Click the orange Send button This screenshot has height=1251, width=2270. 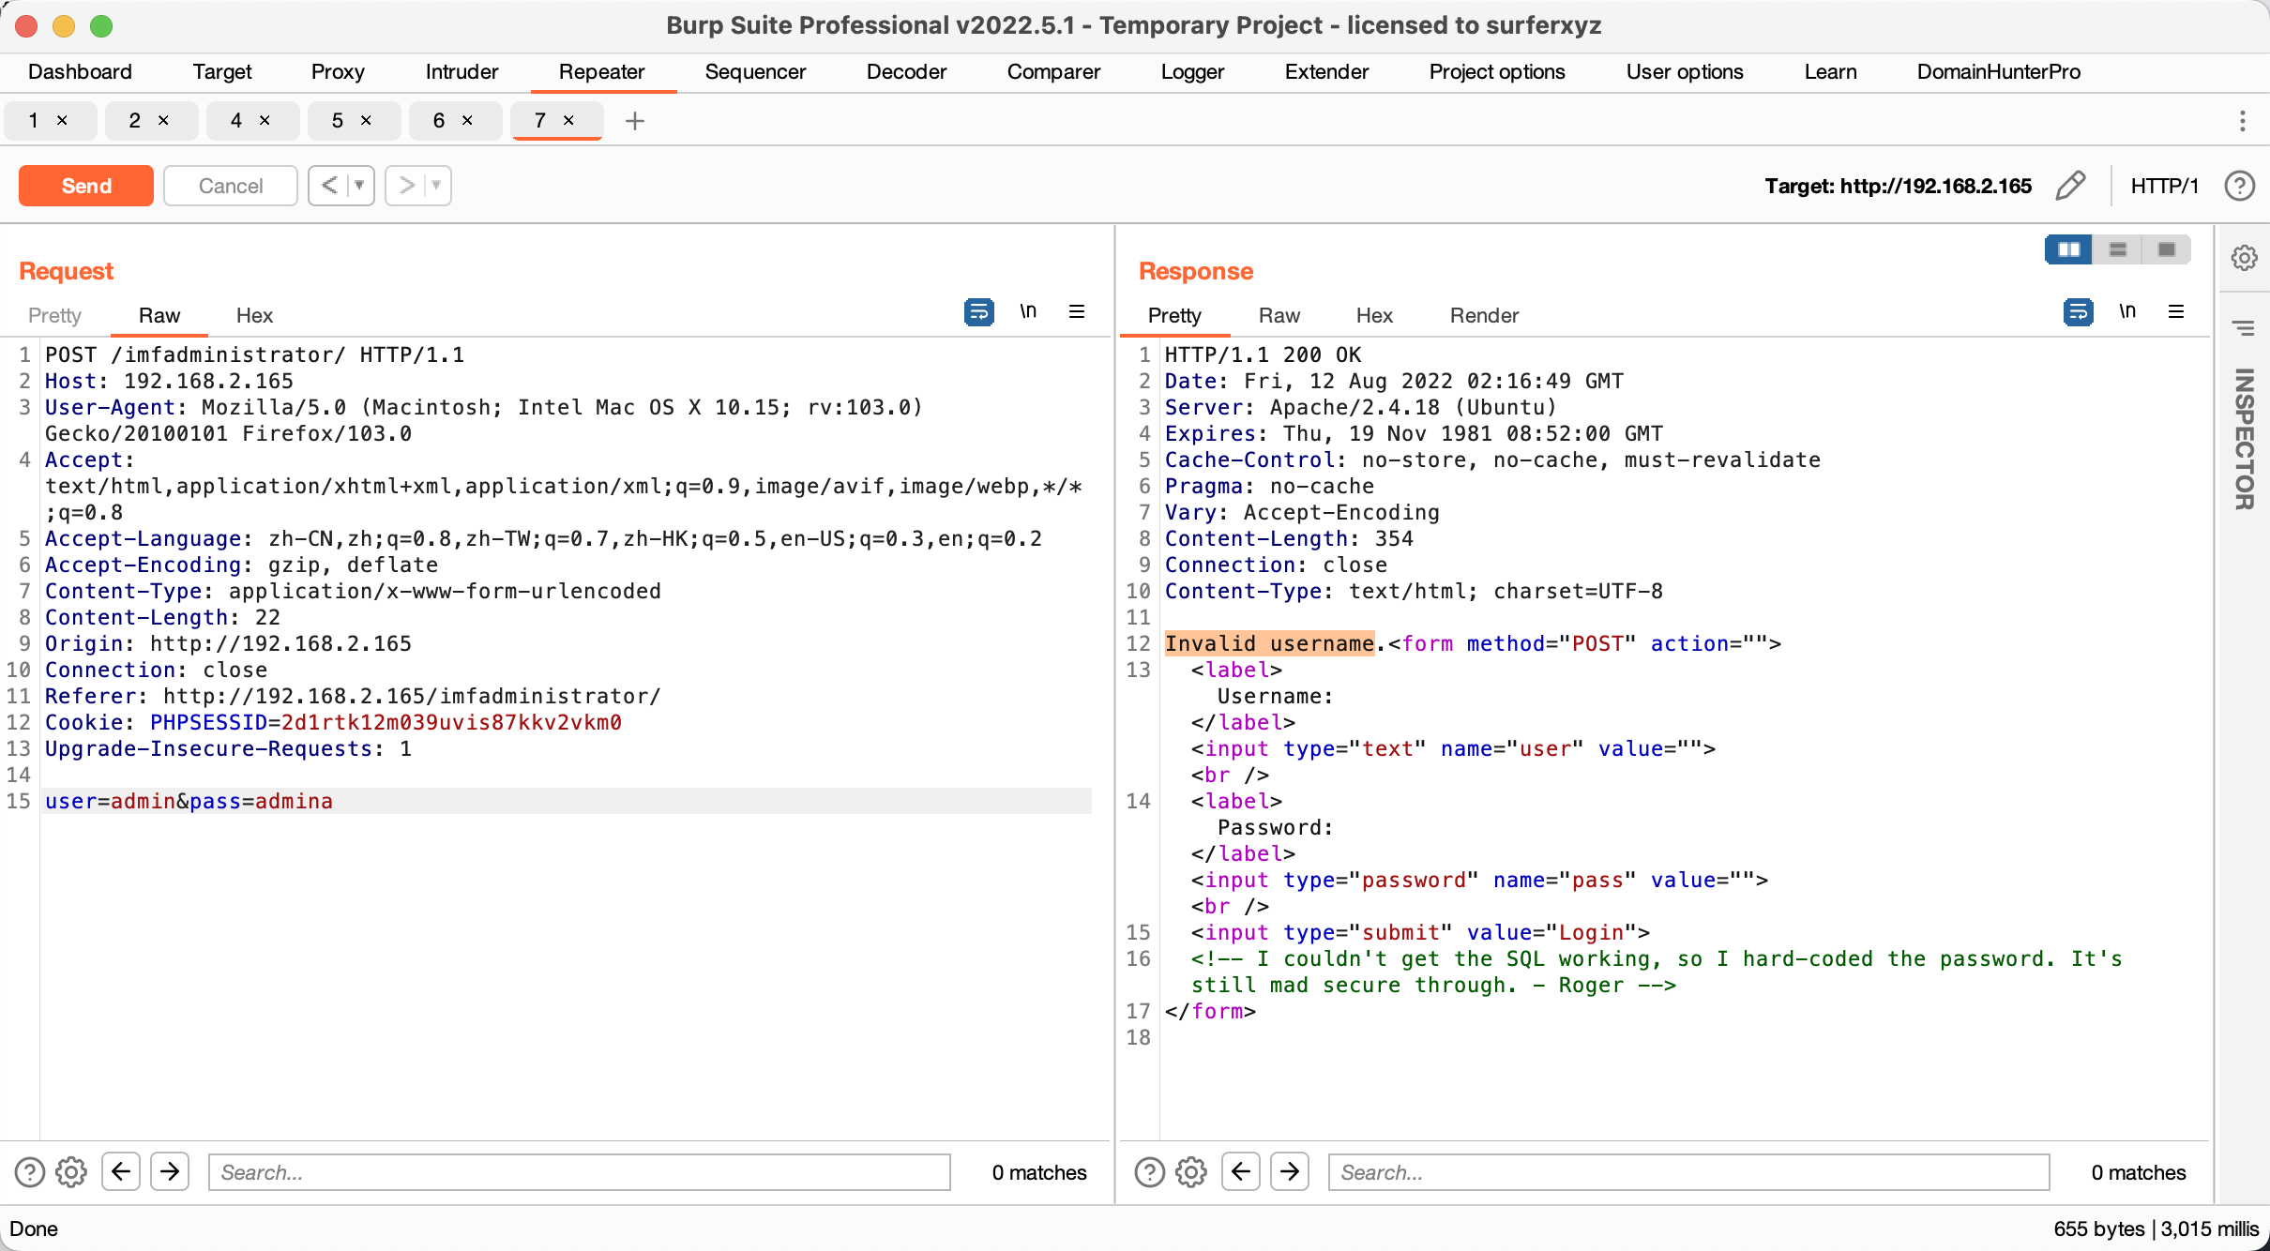[86, 186]
